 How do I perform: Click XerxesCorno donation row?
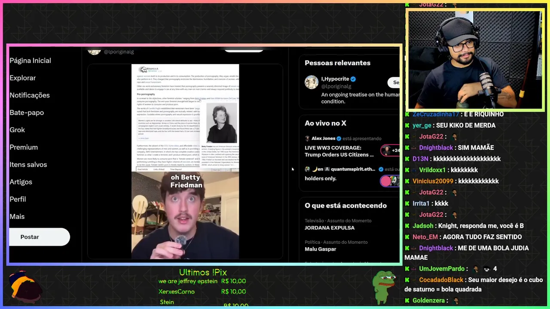click(202, 292)
